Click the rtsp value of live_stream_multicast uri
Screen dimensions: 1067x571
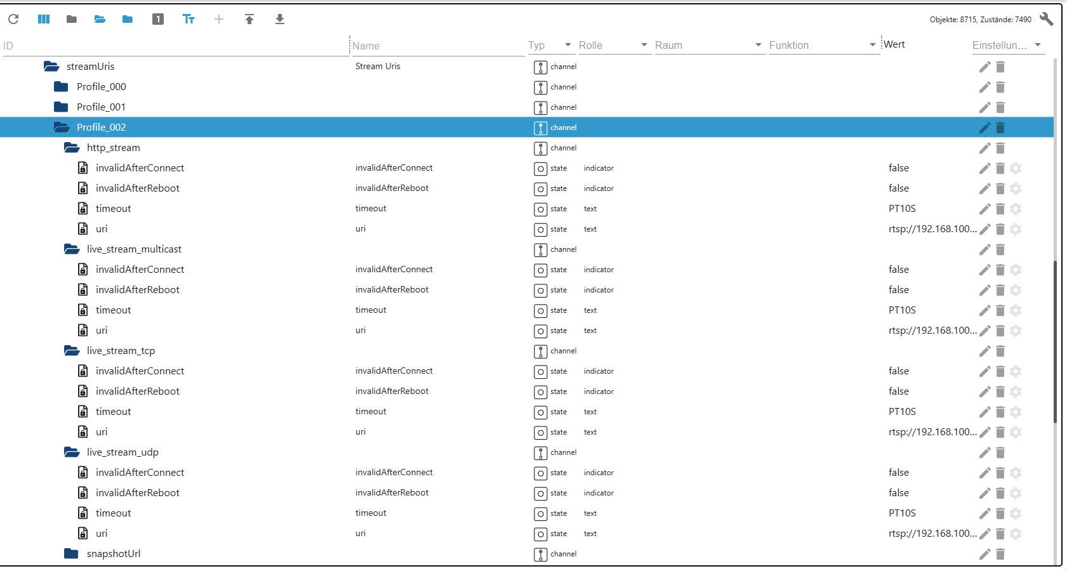[x=932, y=331]
